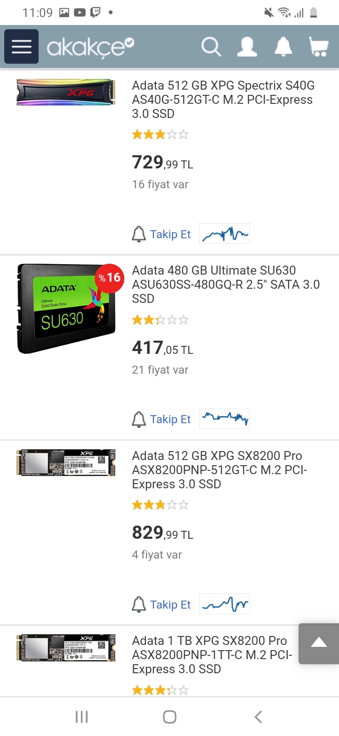View price history chart for Spectrix S40G
The height and width of the screenshot is (736, 339).
[225, 234]
